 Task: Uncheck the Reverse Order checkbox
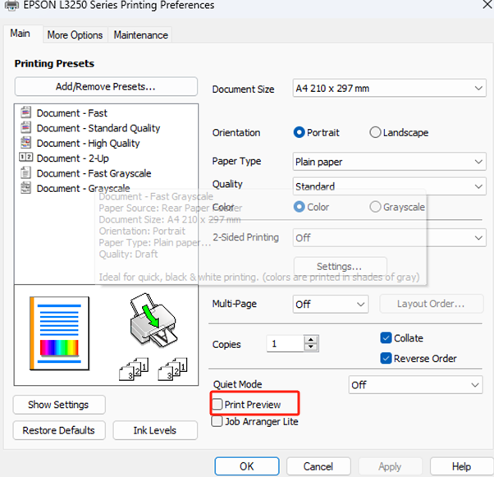[386, 358]
